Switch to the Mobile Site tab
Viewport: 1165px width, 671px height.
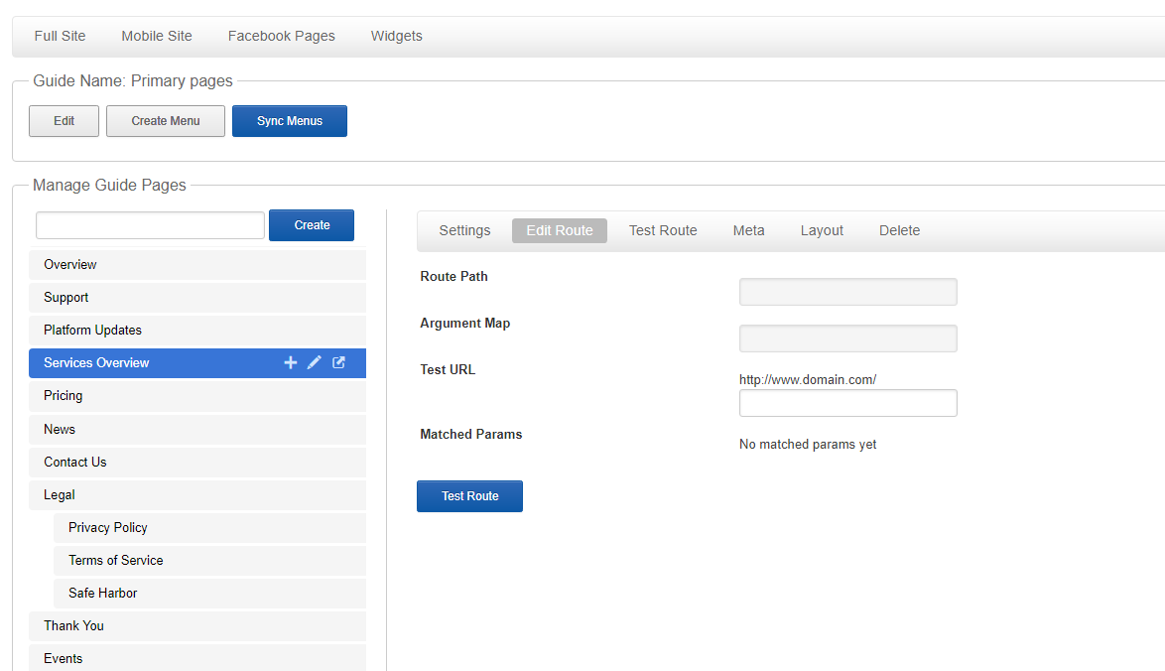(156, 36)
